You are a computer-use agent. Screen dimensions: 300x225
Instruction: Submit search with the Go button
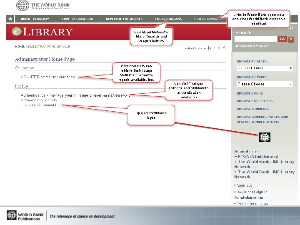[x=282, y=39]
